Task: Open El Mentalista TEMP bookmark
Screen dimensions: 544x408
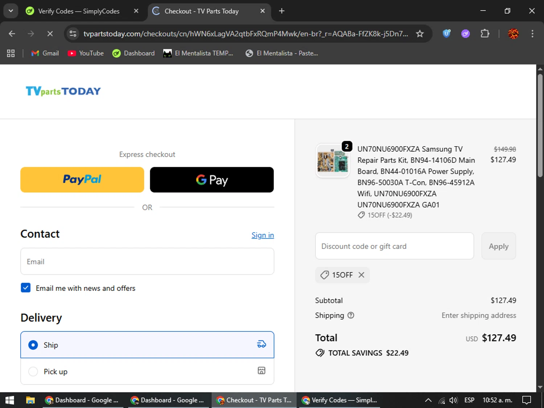Action: (x=198, y=53)
